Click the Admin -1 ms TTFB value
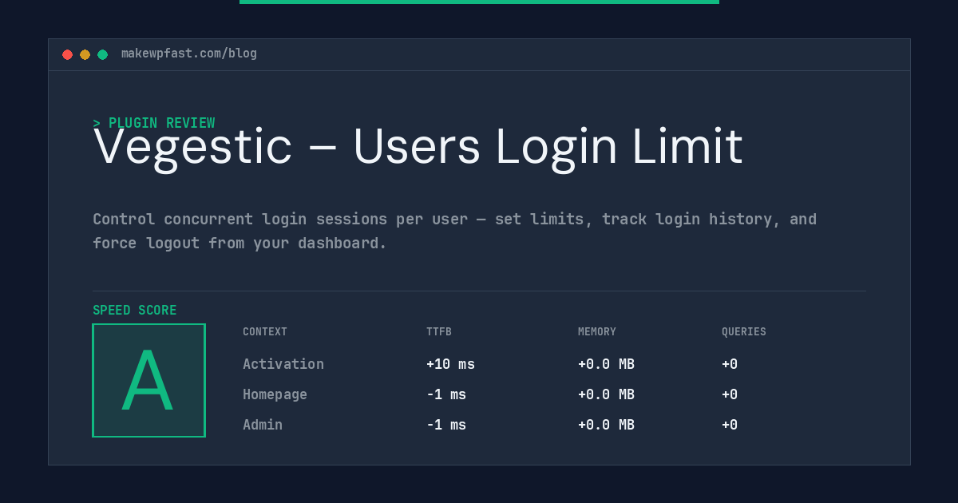 tap(446, 425)
